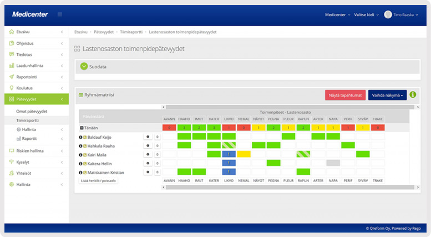Click the user avatar of Timo Raaska
Image resolution: width=431 pixels, height=237 pixels.
pyautogui.click(x=388, y=14)
